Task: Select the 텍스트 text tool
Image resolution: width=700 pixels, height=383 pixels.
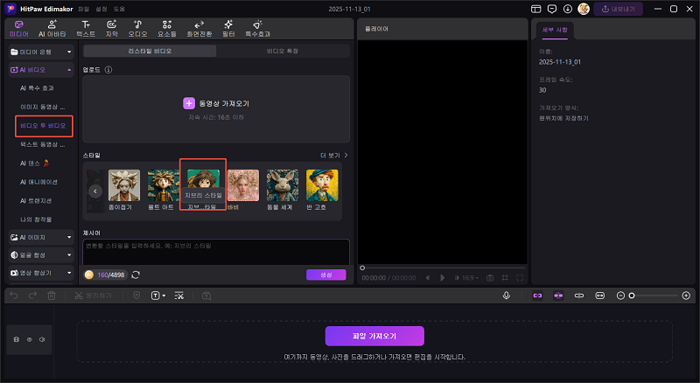Action: (86, 29)
